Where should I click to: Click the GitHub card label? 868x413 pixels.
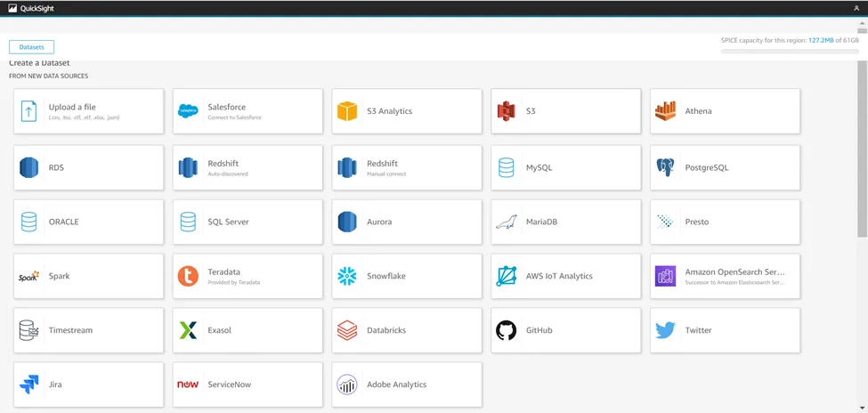click(x=539, y=330)
